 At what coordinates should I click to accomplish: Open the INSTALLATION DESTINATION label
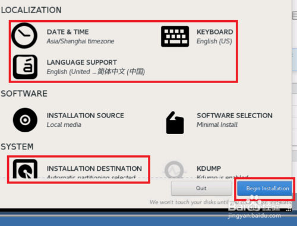(94, 168)
